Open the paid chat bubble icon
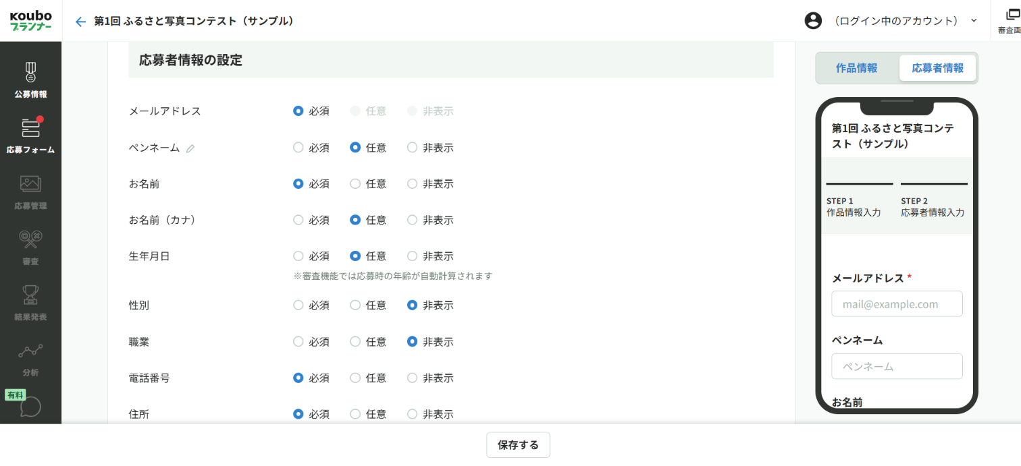Image resolution: width=1021 pixels, height=466 pixels. click(30, 407)
